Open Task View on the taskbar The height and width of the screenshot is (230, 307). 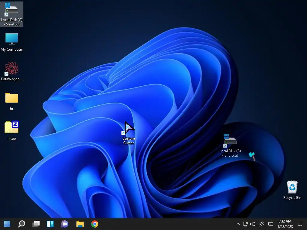coord(36,224)
